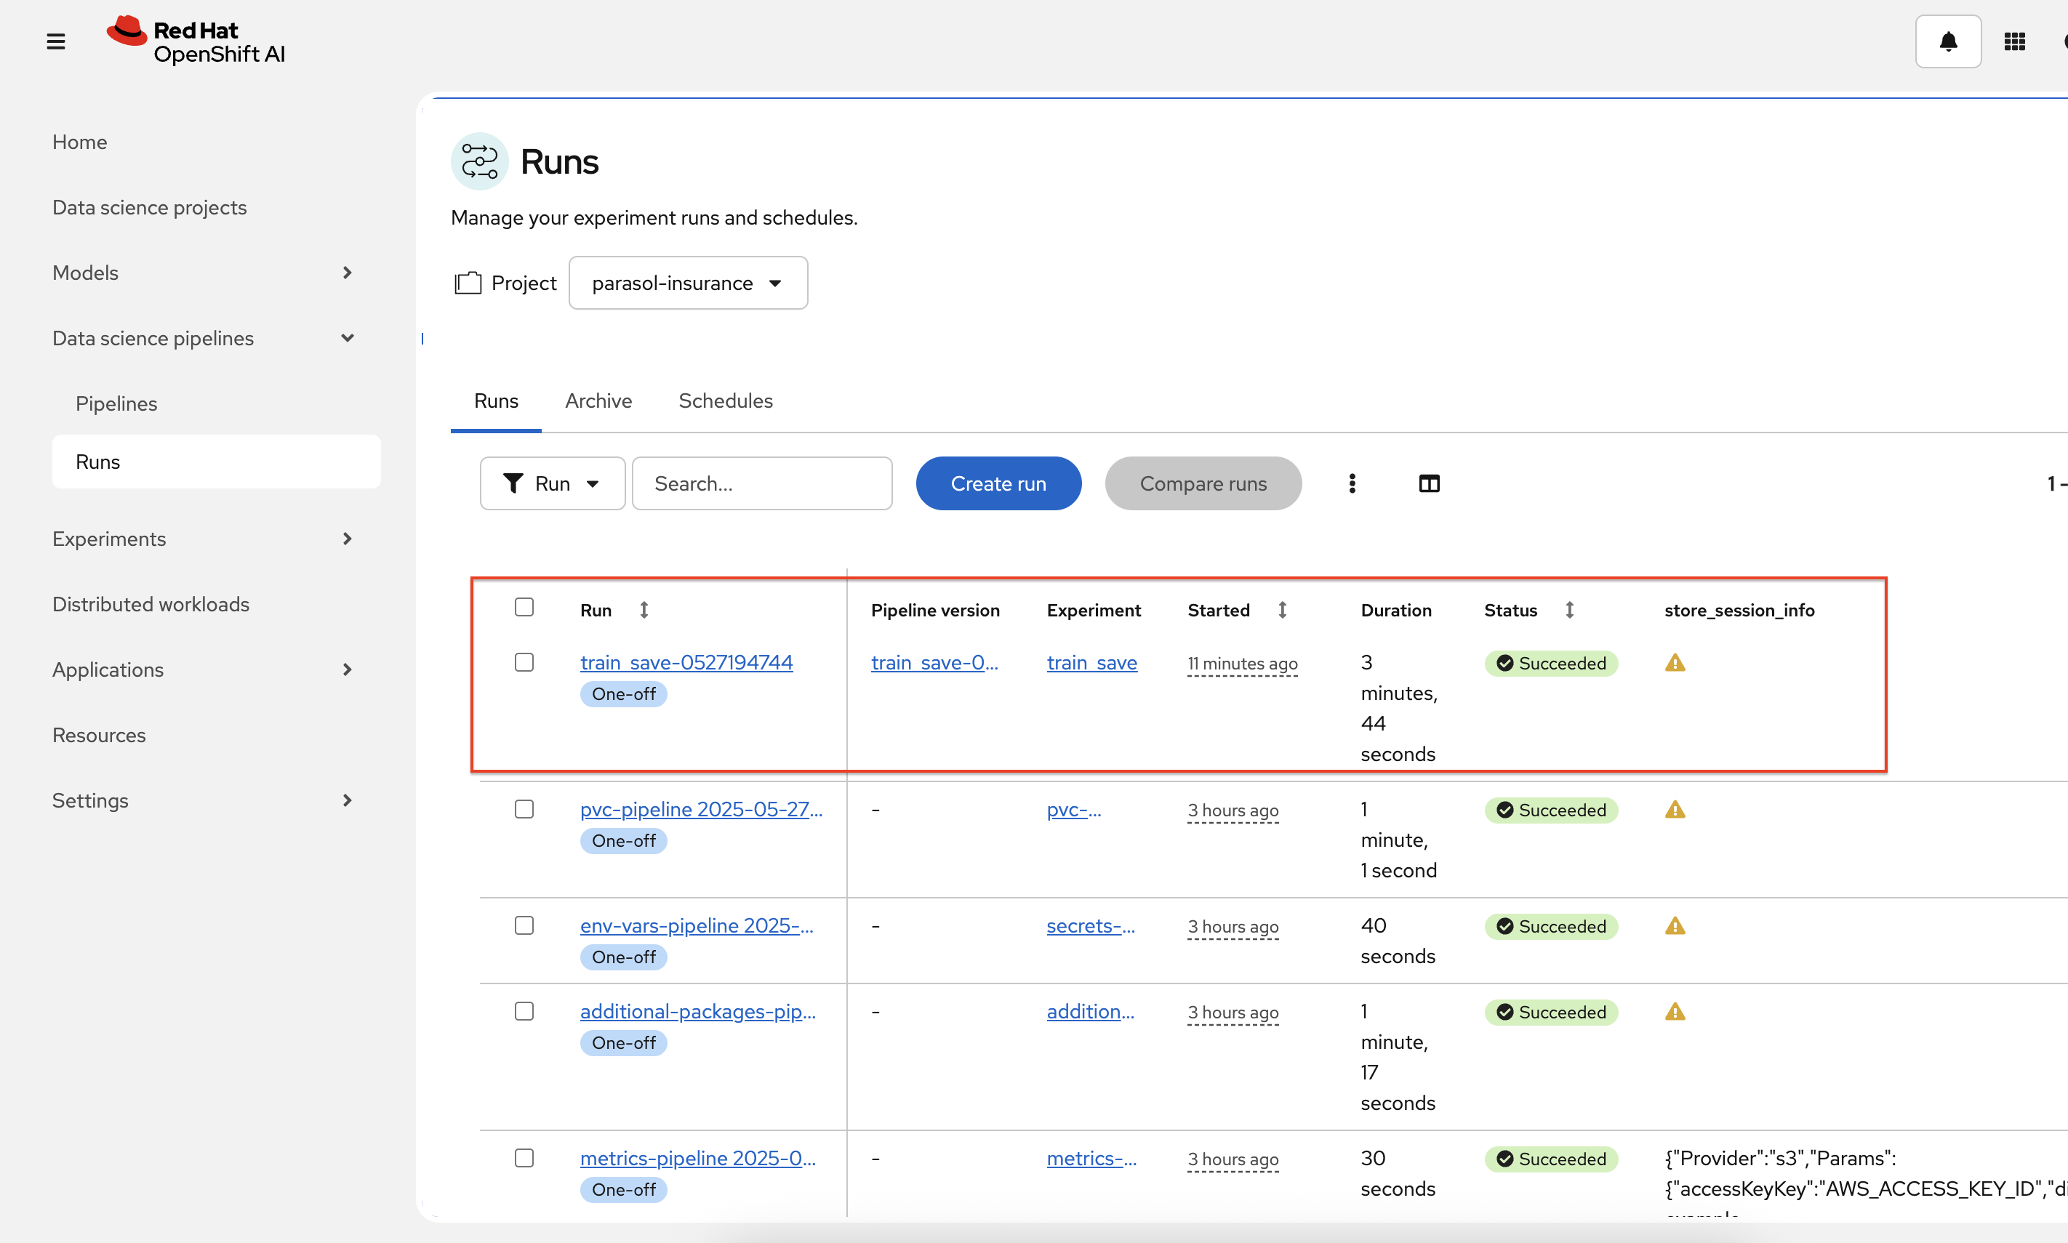Click One-off label under metrics-pipeline
The height and width of the screenshot is (1243, 2068).
click(623, 1189)
